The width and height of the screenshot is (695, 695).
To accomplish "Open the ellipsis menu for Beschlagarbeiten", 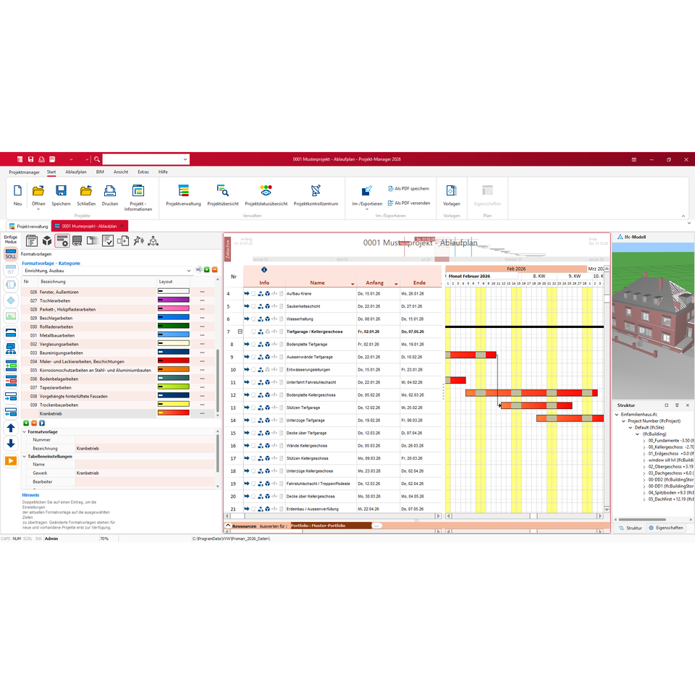I will tap(203, 318).
